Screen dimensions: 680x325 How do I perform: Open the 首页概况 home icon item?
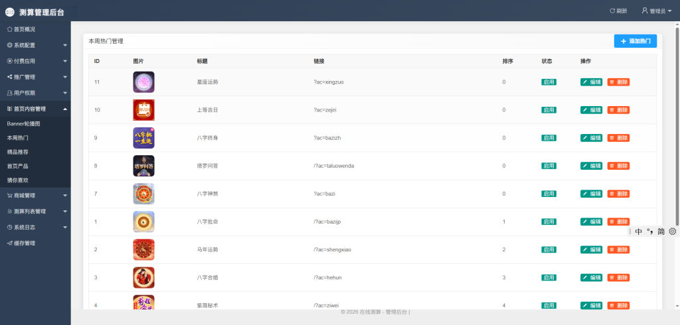(x=9, y=29)
